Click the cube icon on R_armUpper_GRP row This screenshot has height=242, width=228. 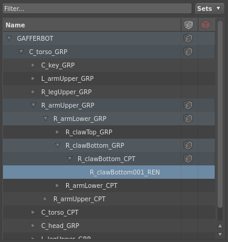coord(188,105)
